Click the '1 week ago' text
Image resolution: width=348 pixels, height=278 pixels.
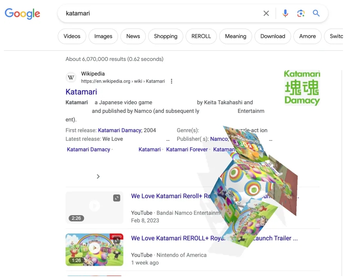pyautogui.click(x=145, y=262)
